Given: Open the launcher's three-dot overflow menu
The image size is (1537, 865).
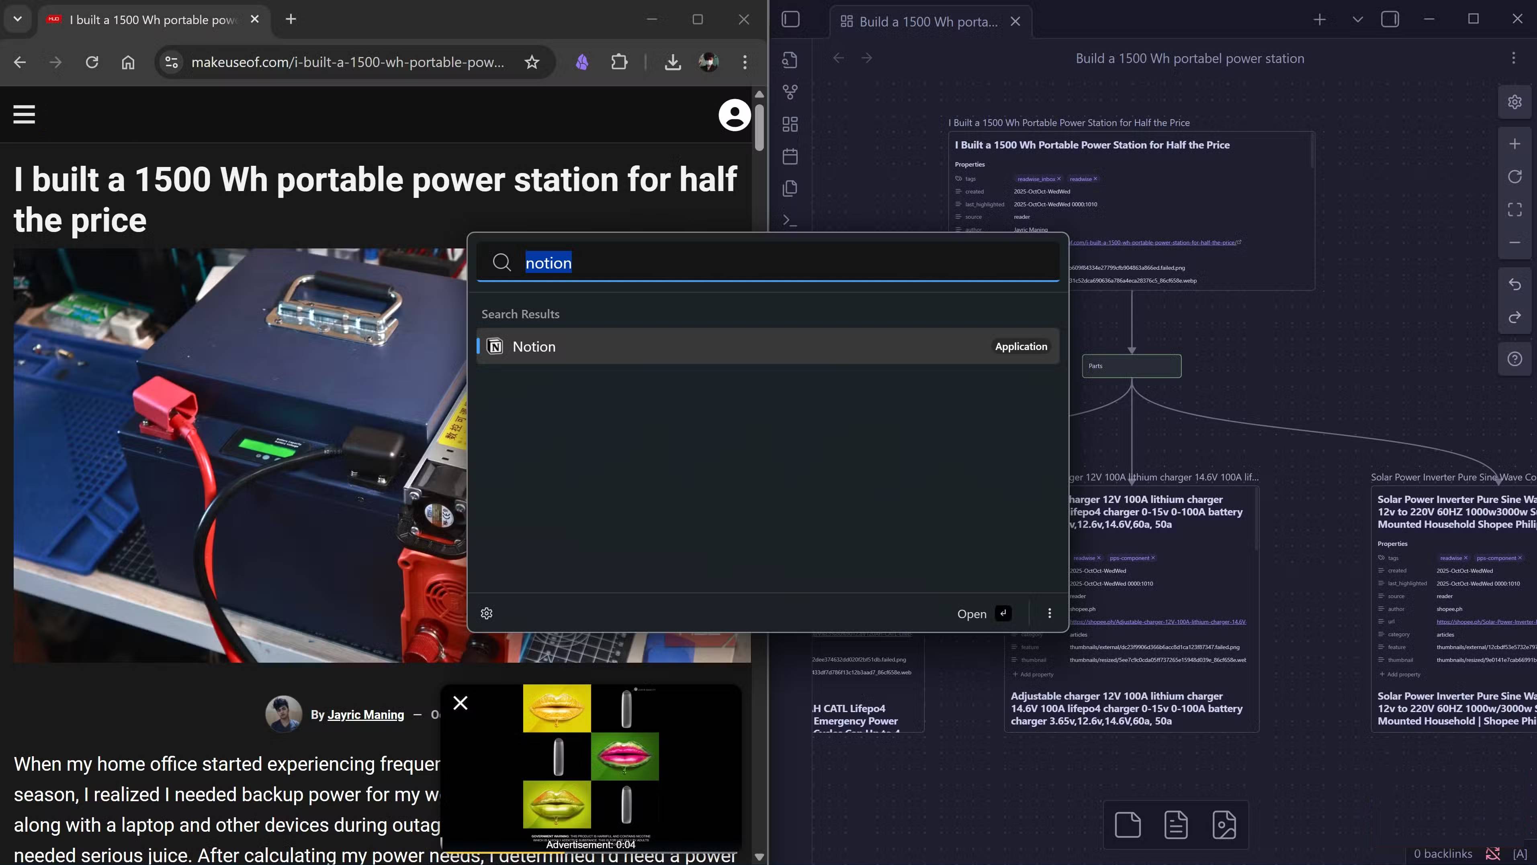Looking at the screenshot, I should pos(1049,613).
